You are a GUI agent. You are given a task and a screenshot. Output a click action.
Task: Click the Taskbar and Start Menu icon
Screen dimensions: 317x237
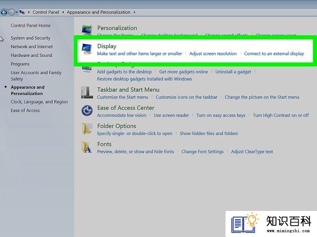click(87, 93)
